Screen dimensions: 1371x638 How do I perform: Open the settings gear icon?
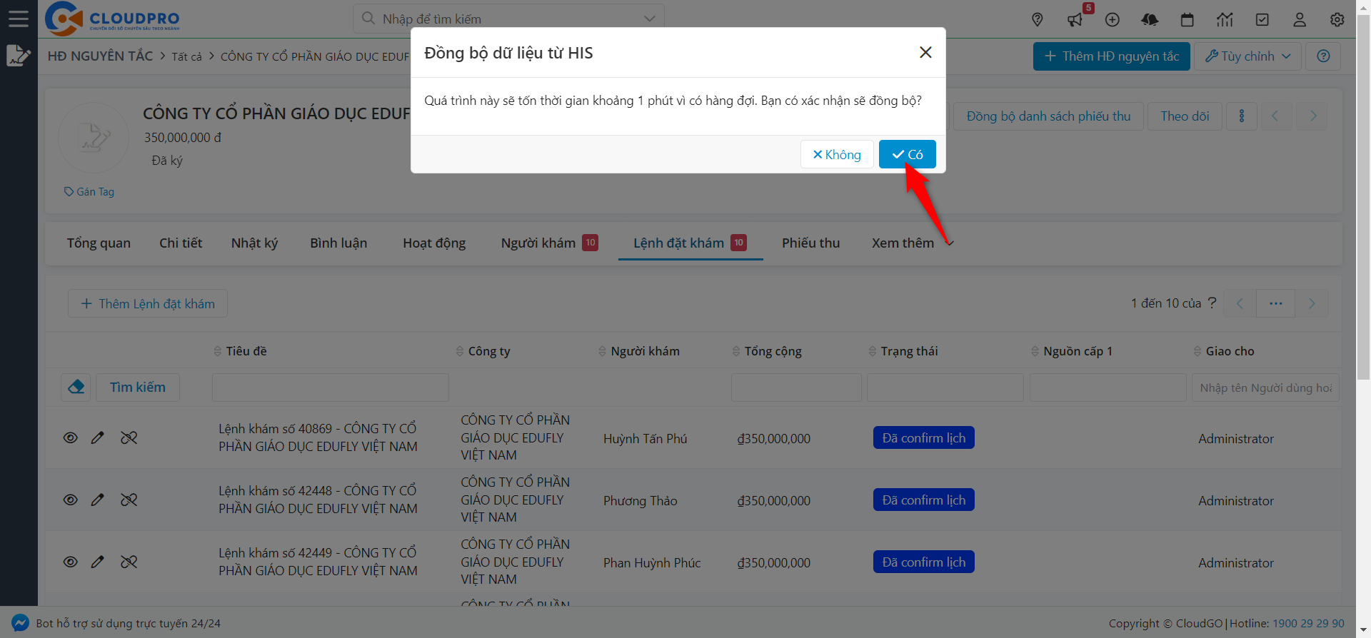click(x=1337, y=20)
